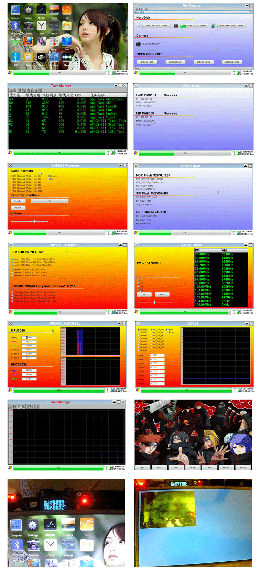Open the Computer icon on the top desktop

tap(15, 10)
